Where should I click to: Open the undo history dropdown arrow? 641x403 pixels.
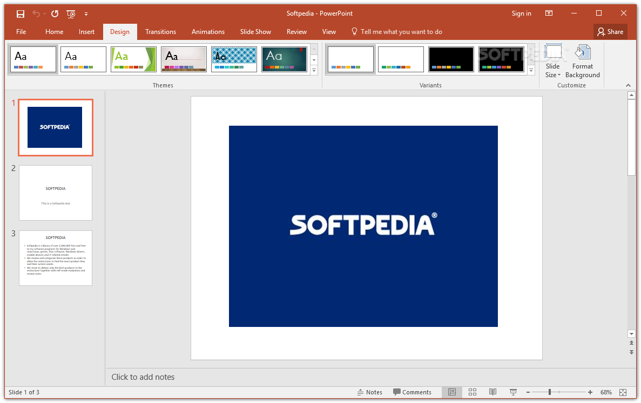click(x=44, y=14)
